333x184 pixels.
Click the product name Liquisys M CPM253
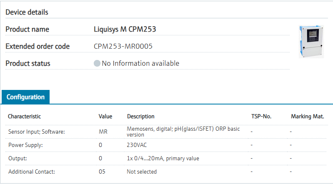125,29
